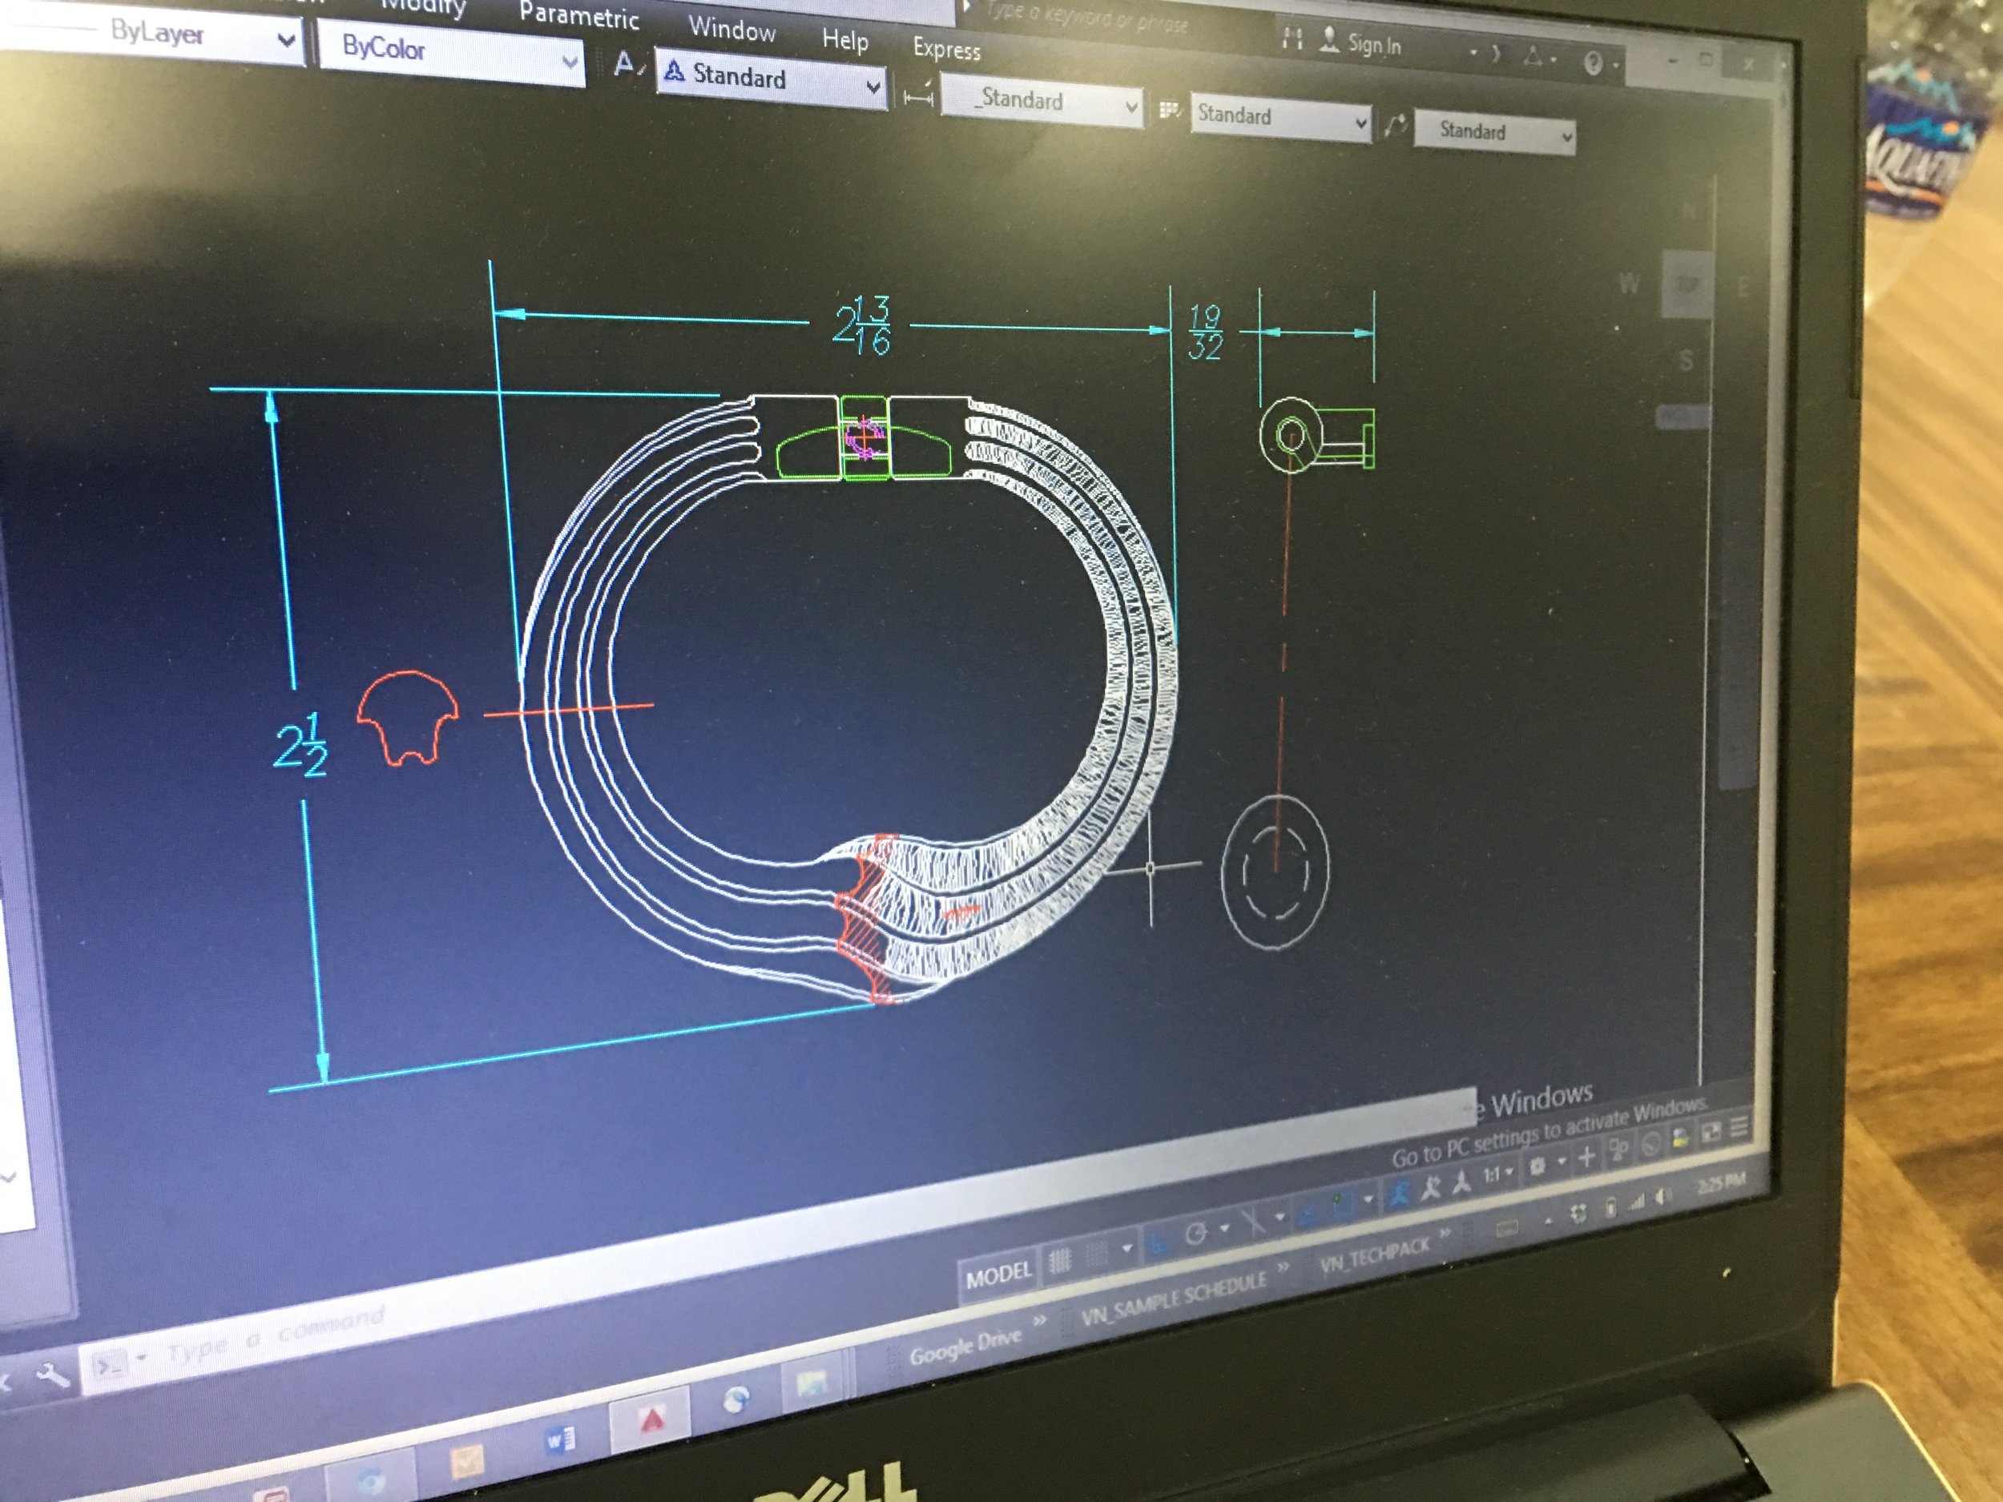
Task: Toggle ortho mode in status bar
Action: pyautogui.click(x=1159, y=1242)
